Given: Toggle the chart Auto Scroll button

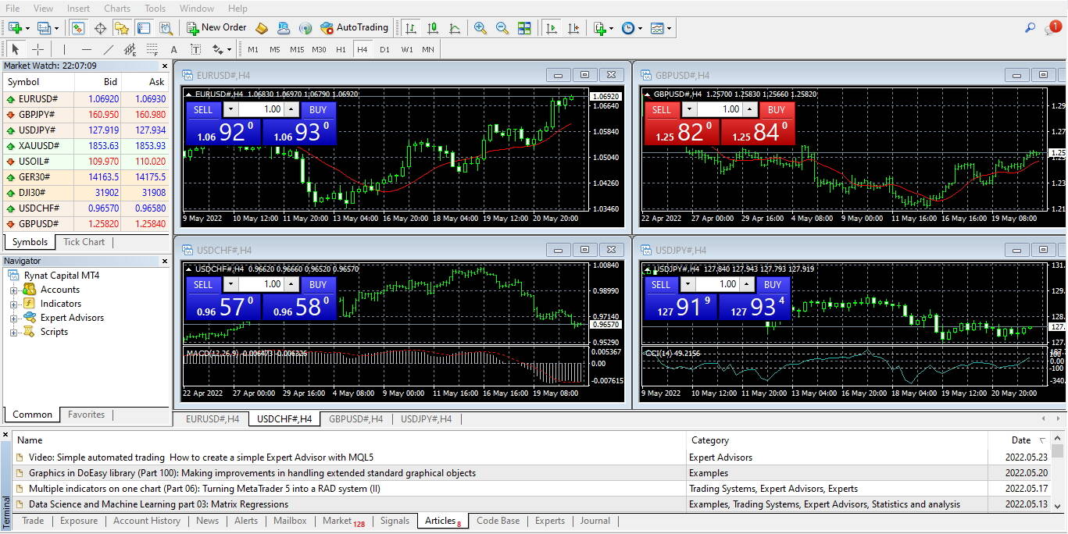Looking at the screenshot, I should tap(552, 27).
